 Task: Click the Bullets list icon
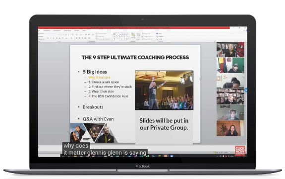point(77,34)
